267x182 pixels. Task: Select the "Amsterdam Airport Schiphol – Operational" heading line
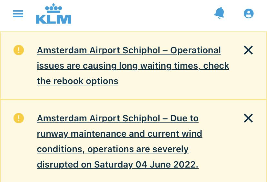coord(129,50)
